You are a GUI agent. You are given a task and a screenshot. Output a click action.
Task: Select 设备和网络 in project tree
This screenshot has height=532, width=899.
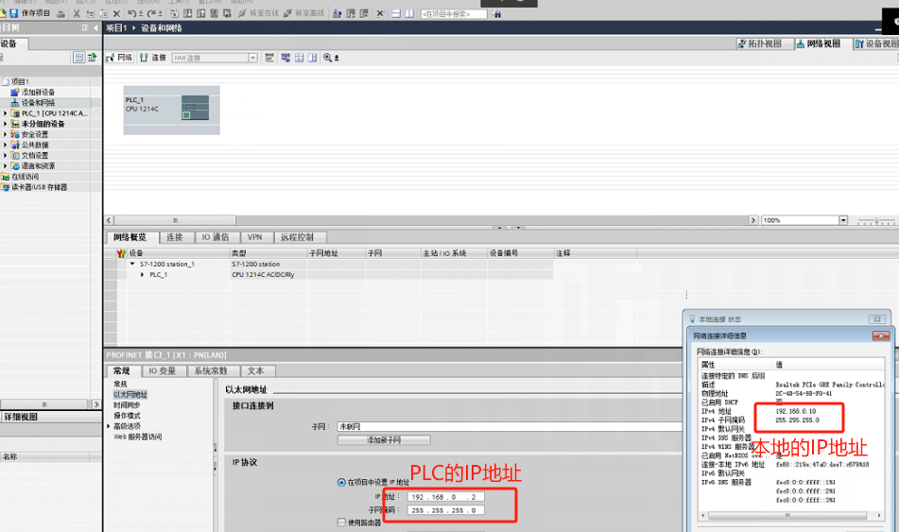(38, 103)
